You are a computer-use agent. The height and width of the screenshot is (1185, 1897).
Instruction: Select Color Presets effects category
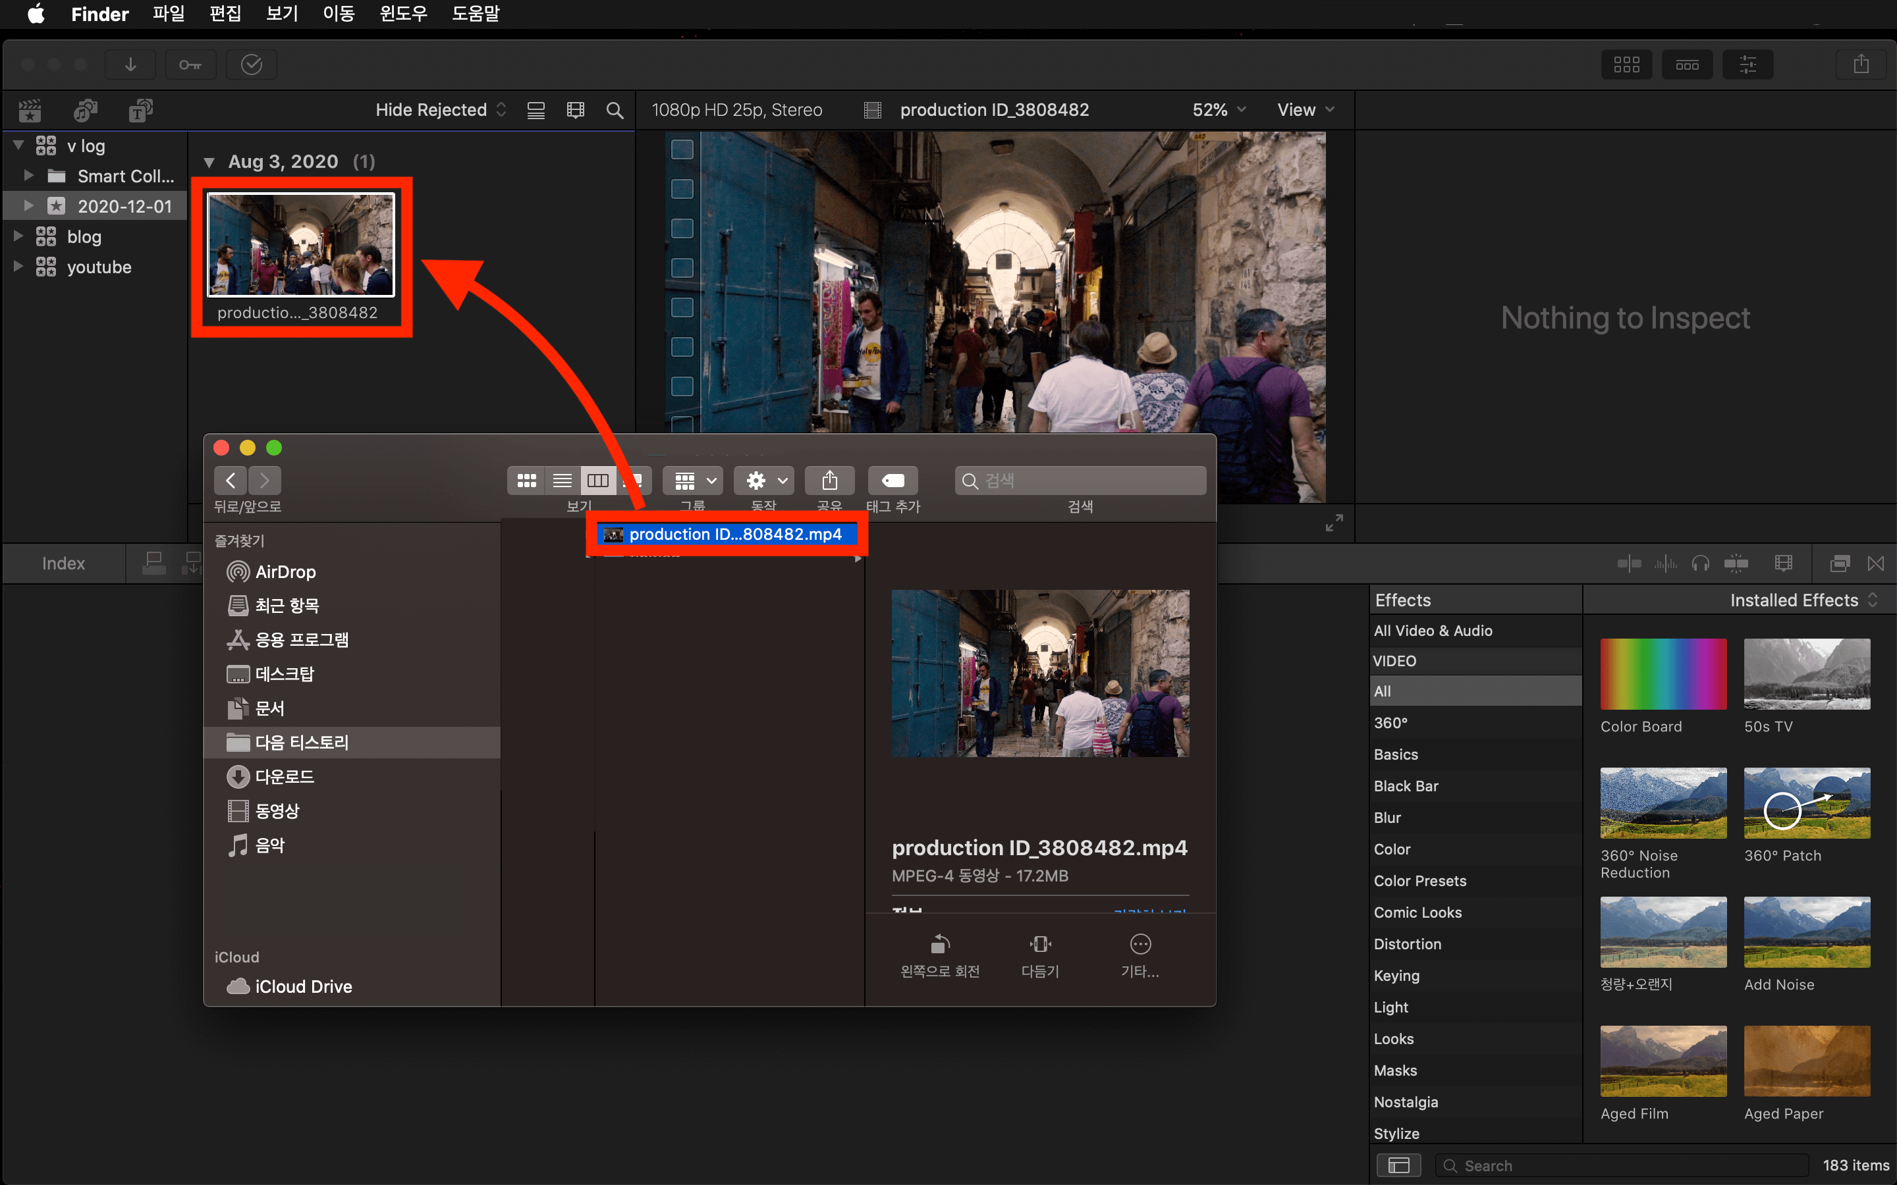(x=1419, y=880)
